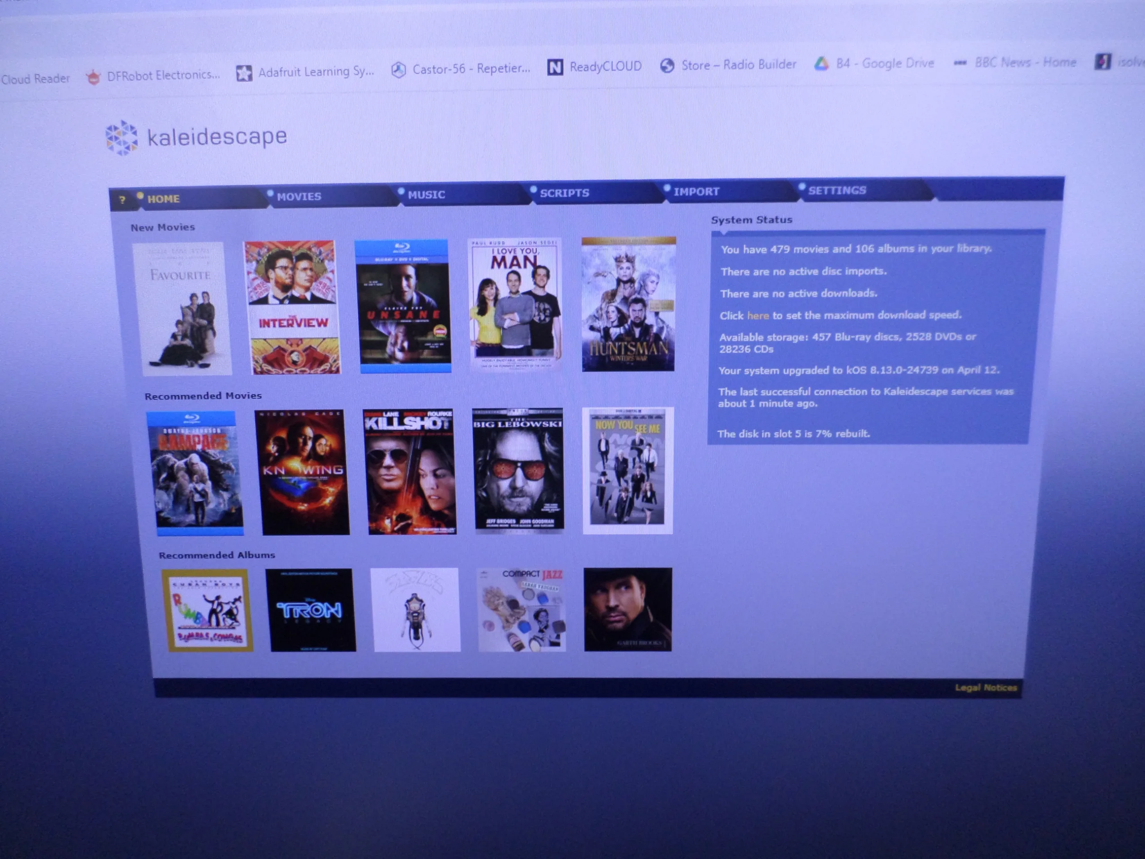Image resolution: width=1145 pixels, height=859 pixels.
Task: Open The Favourite movie cover
Action: point(182,309)
